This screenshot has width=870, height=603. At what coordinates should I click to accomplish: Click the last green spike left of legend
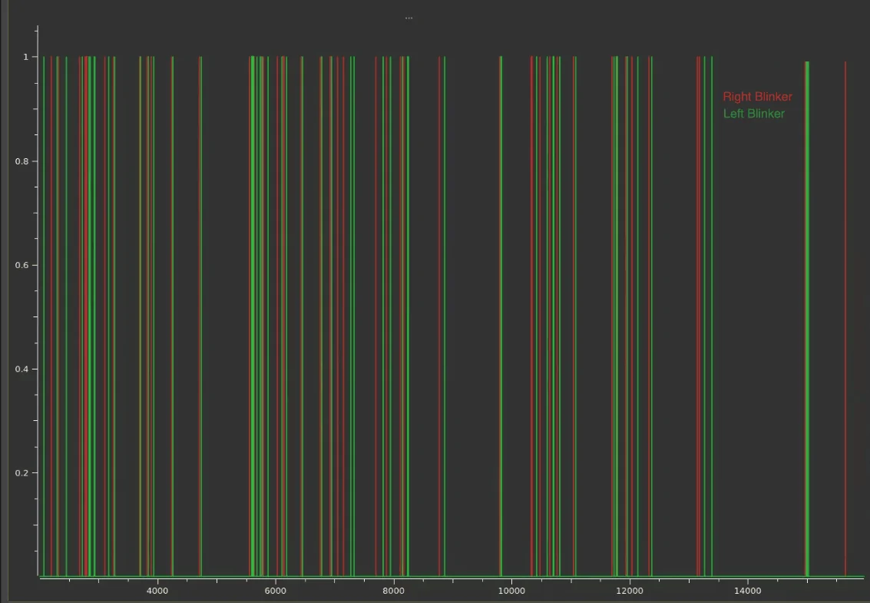point(712,307)
